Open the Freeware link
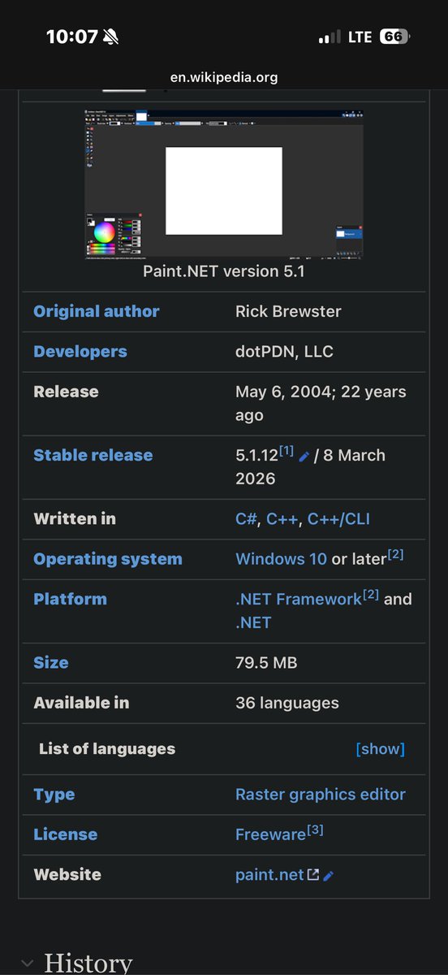448x975 pixels. tap(270, 834)
